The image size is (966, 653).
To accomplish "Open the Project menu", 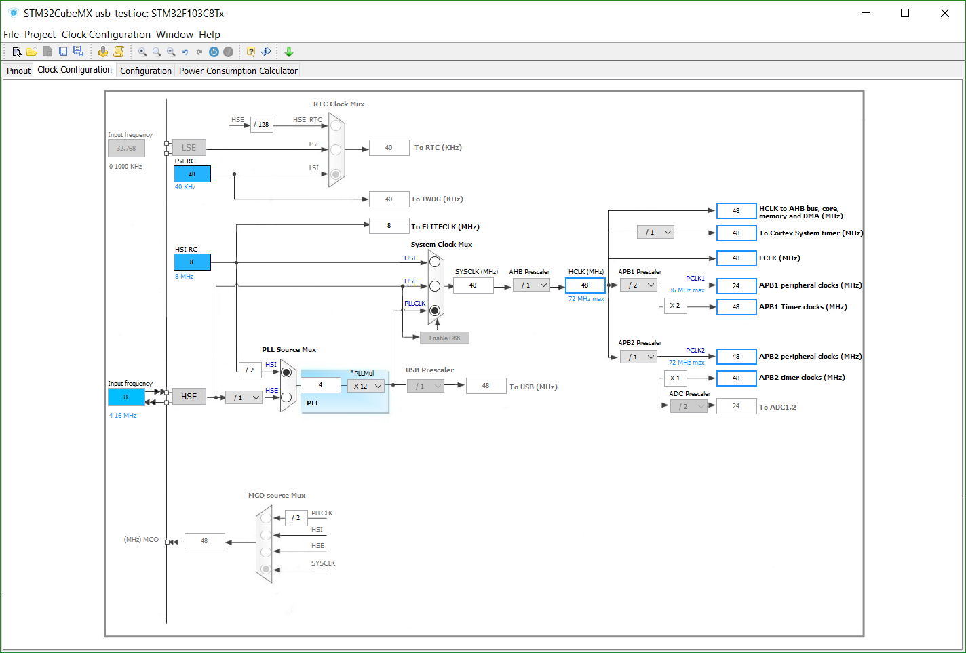I will coord(40,35).
